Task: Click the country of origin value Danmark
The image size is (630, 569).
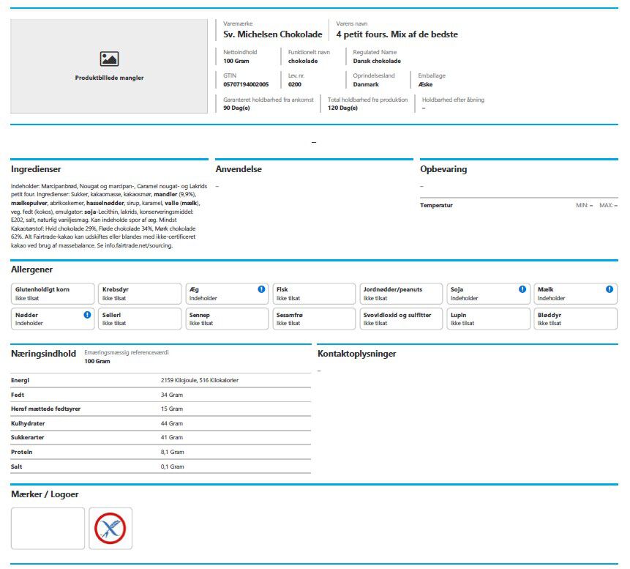Action: click(x=366, y=84)
